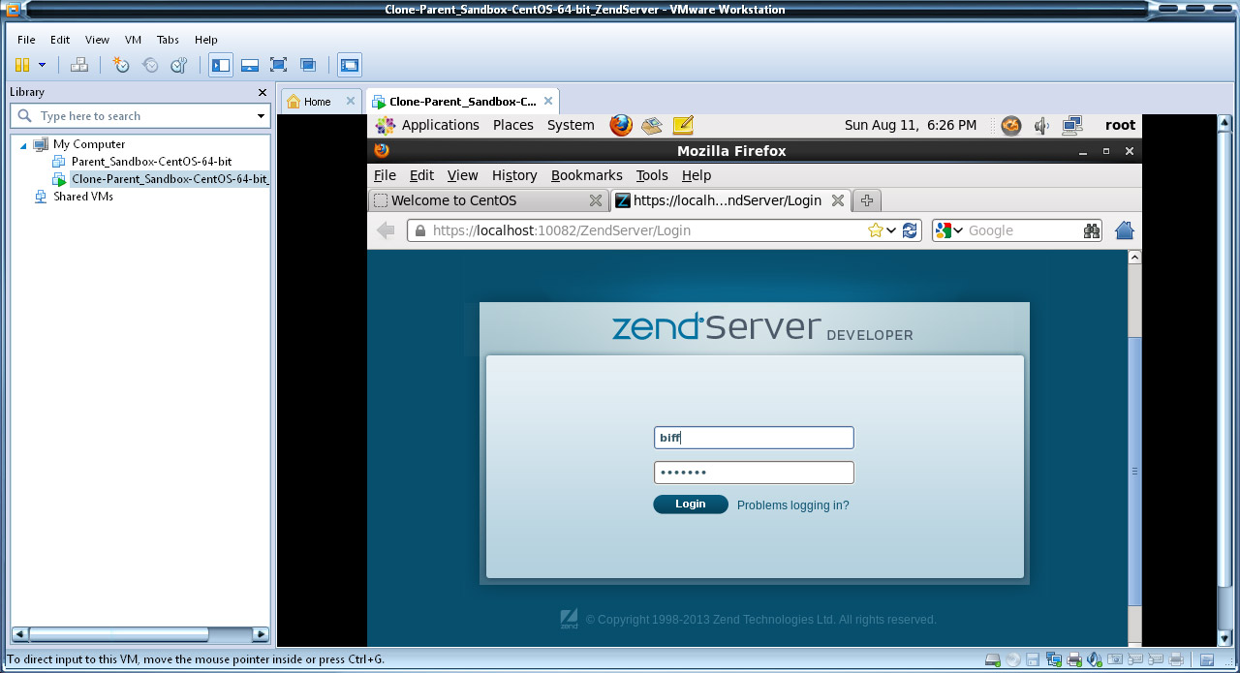1240x673 pixels.
Task: Open the network manager icon in panel
Action: click(x=1072, y=125)
